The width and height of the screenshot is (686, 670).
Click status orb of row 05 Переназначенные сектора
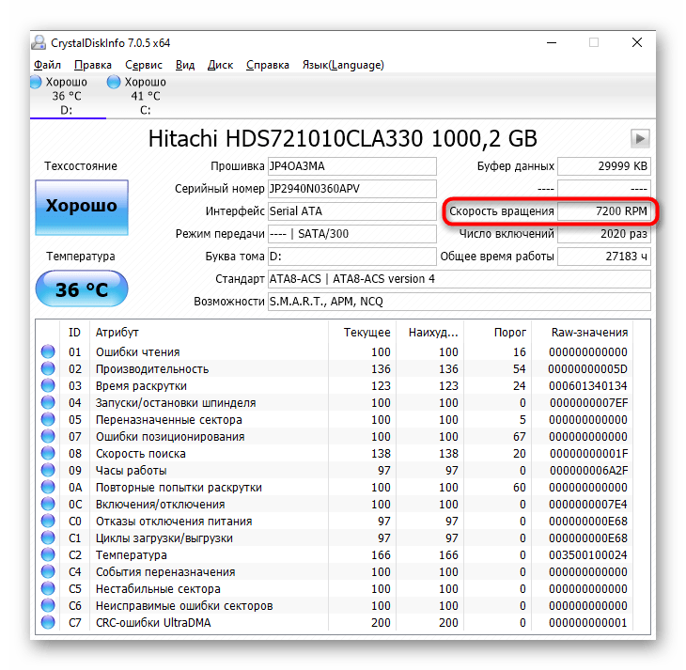[x=48, y=419]
